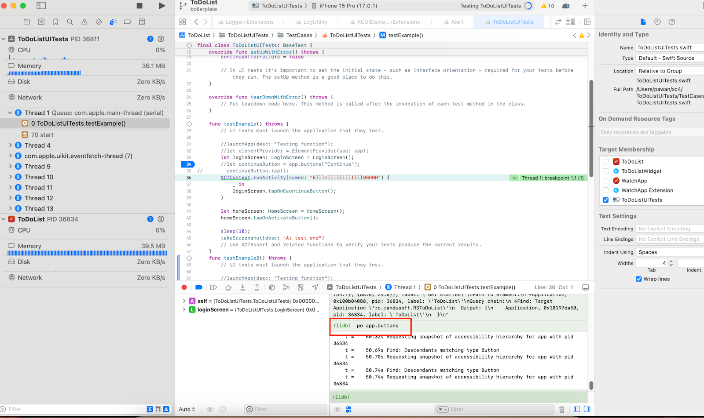
Task: Open Debug Memory Graph icon
Action: point(286,287)
